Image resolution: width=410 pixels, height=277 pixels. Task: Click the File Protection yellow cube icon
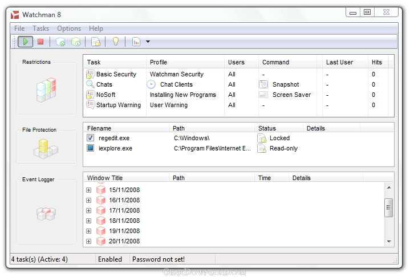click(46, 148)
